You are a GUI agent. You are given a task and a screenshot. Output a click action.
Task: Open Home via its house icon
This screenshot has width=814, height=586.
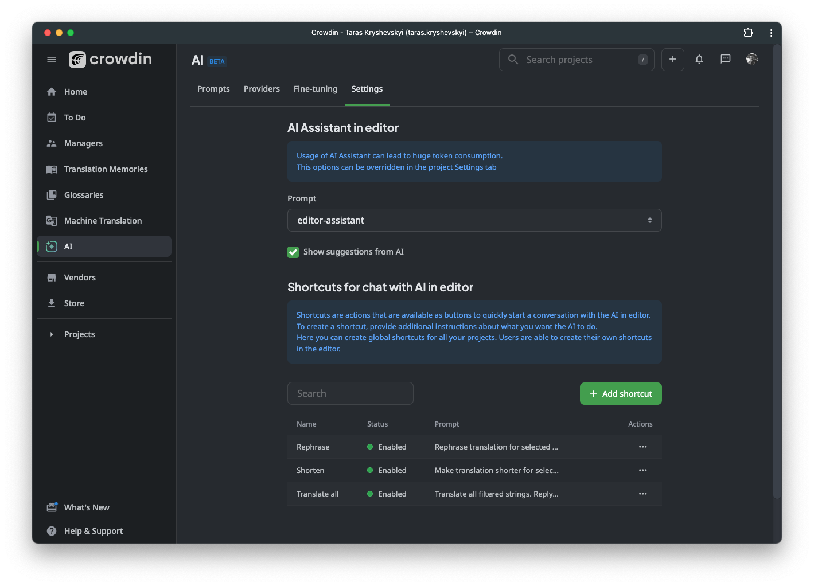52,92
